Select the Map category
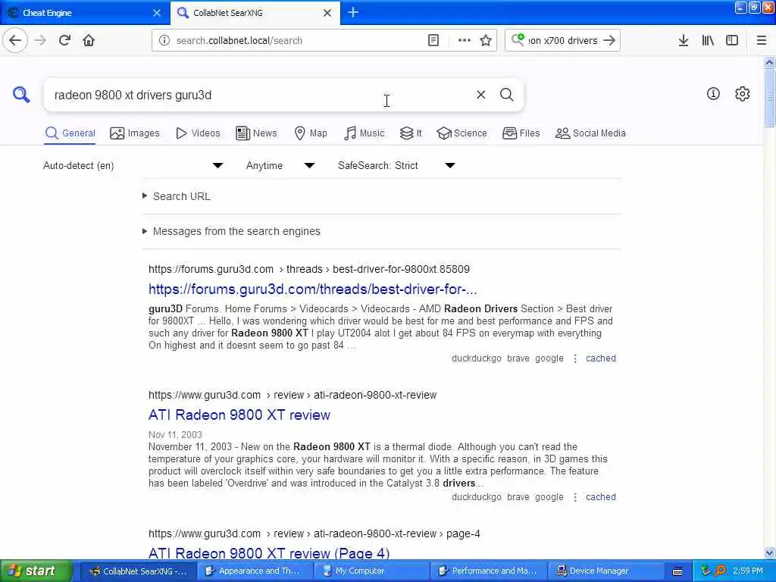 tap(311, 133)
